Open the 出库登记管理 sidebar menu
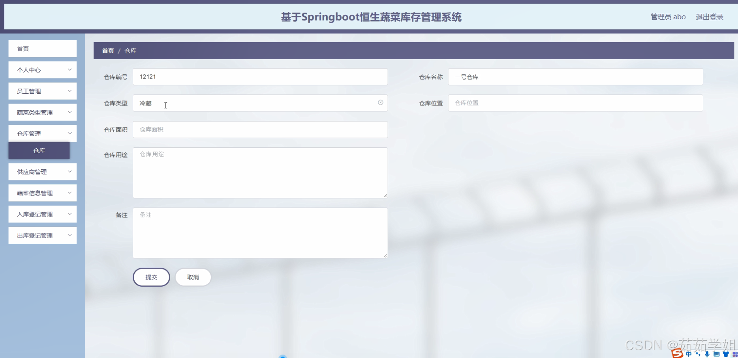This screenshot has height=358, width=738. tap(43, 236)
